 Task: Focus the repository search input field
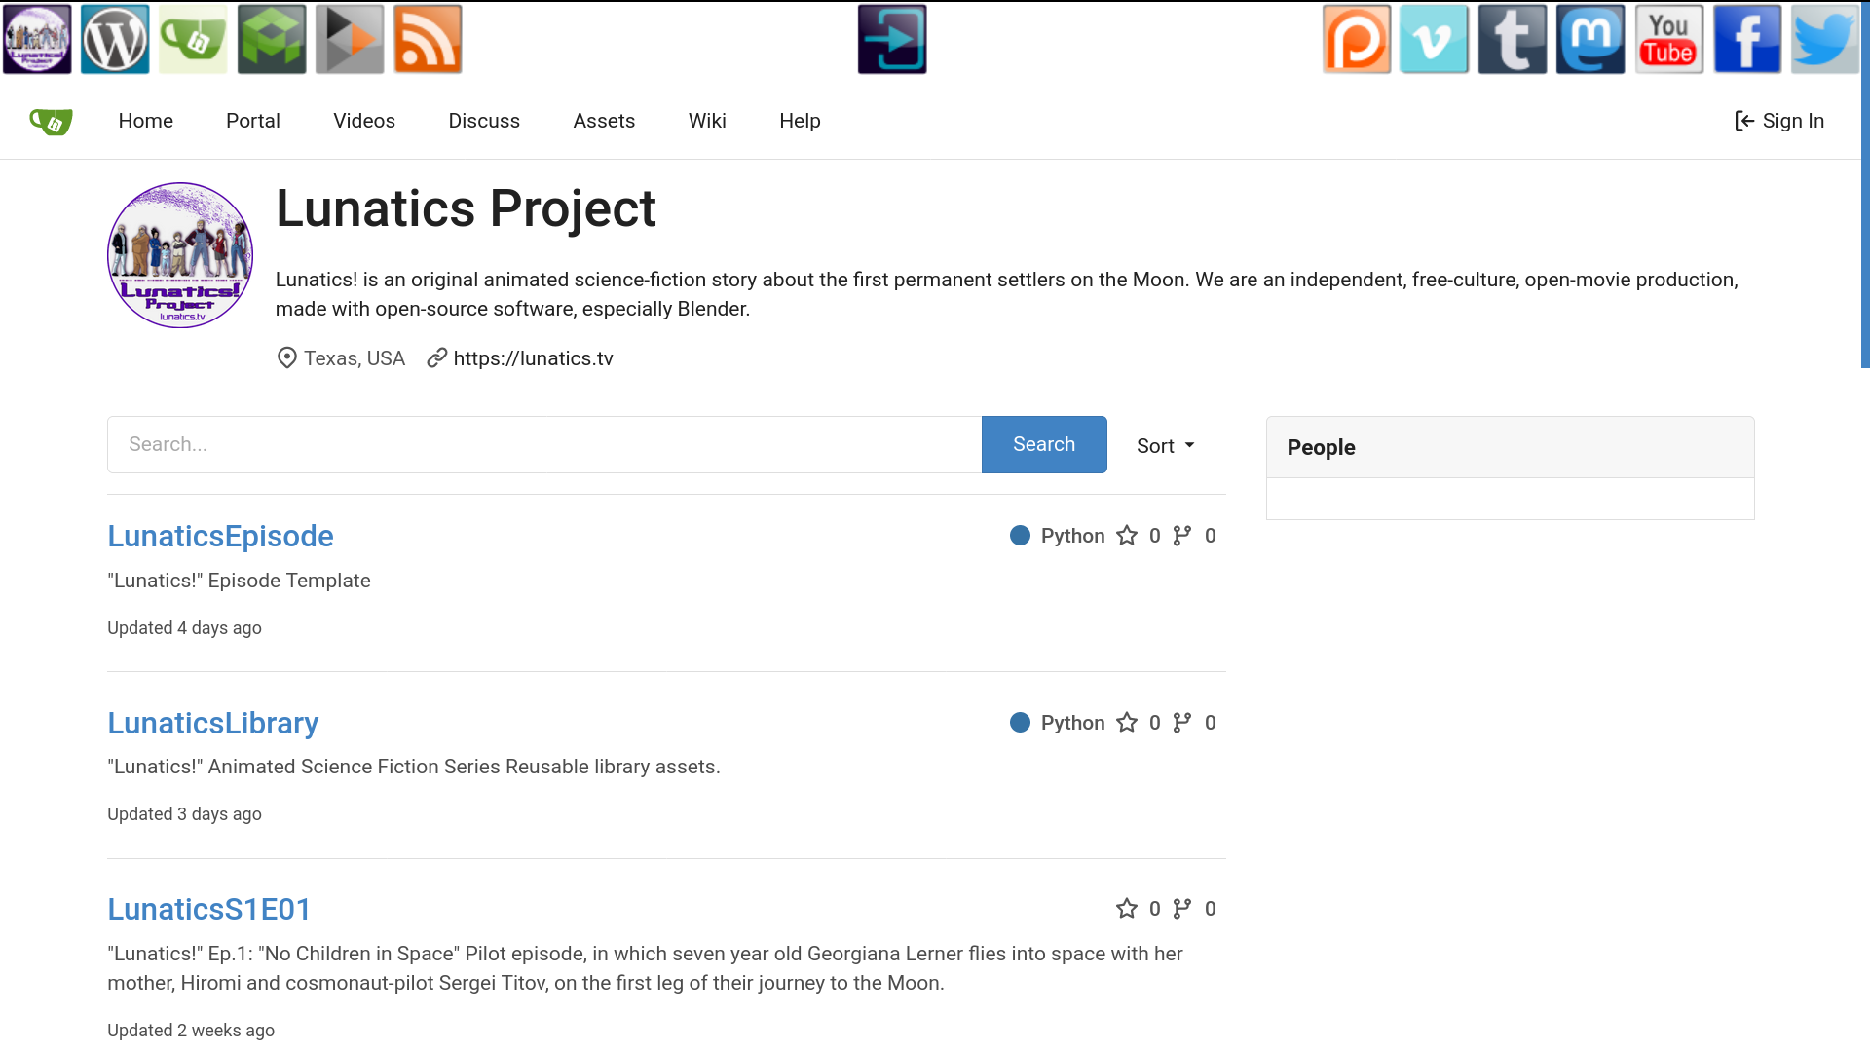click(x=544, y=445)
